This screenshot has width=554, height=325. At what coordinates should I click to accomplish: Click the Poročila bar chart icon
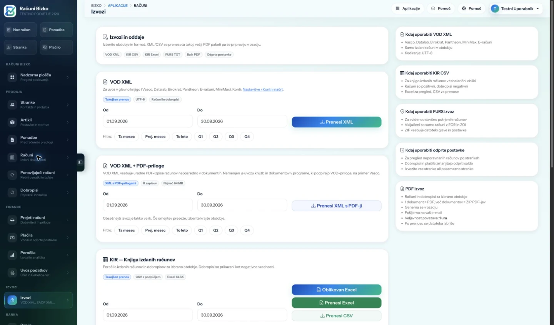click(12, 255)
